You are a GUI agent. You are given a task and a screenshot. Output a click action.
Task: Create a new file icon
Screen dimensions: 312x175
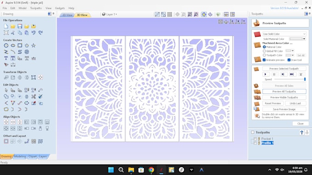pos(6,26)
